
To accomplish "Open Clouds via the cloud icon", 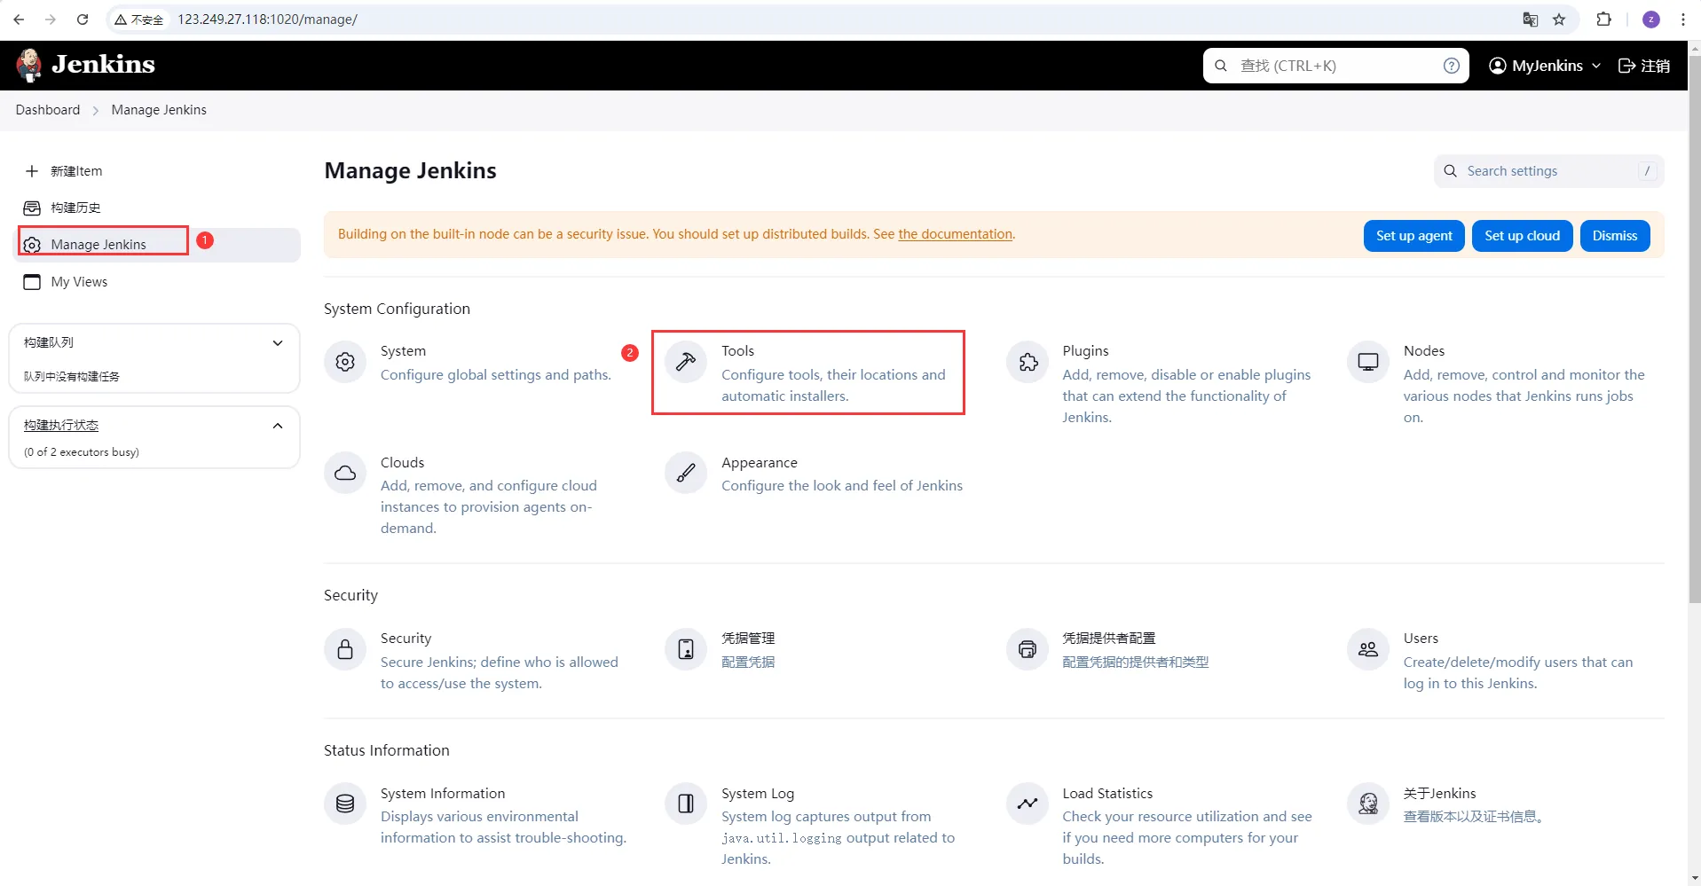I will click(345, 474).
